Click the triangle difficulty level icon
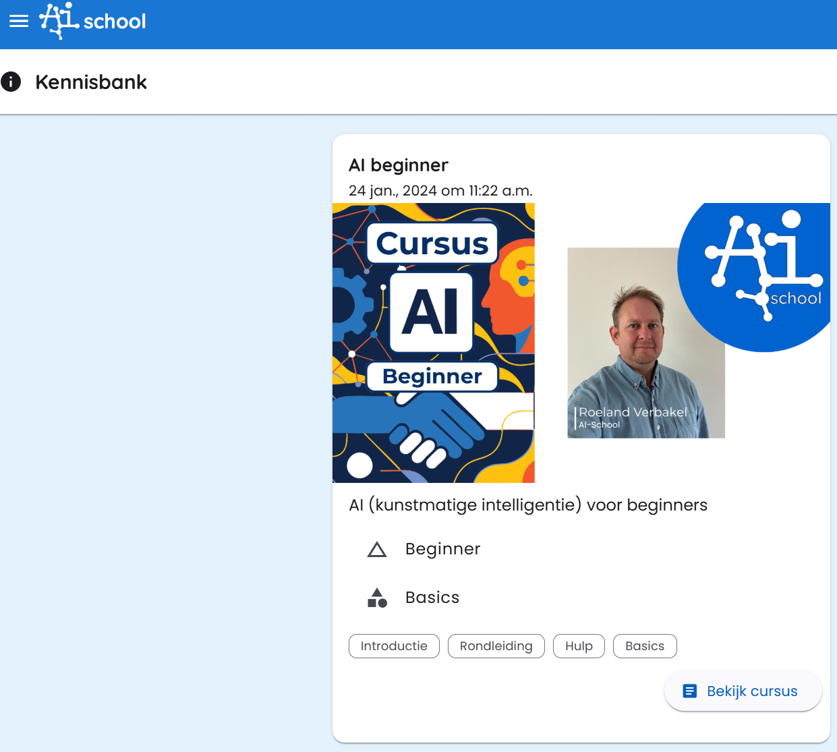The height and width of the screenshot is (752, 837). tap(377, 550)
